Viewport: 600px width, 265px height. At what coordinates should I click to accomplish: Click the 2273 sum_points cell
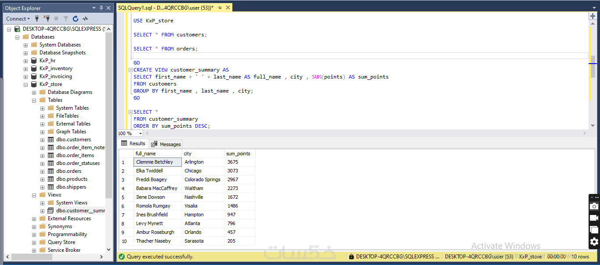pyautogui.click(x=239, y=188)
